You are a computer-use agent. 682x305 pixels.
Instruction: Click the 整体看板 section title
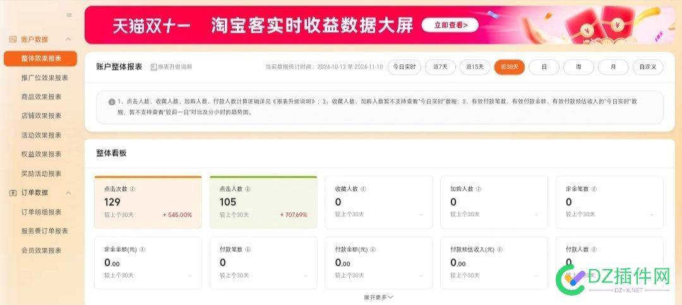pyautogui.click(x=111, y=153)
